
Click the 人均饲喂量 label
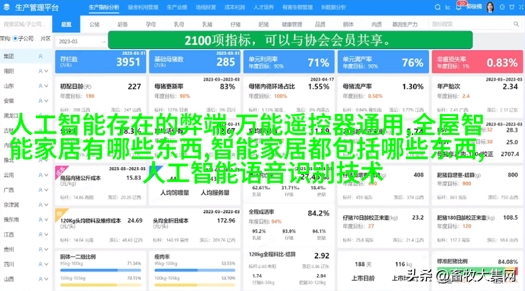click(x=174, y=193)
